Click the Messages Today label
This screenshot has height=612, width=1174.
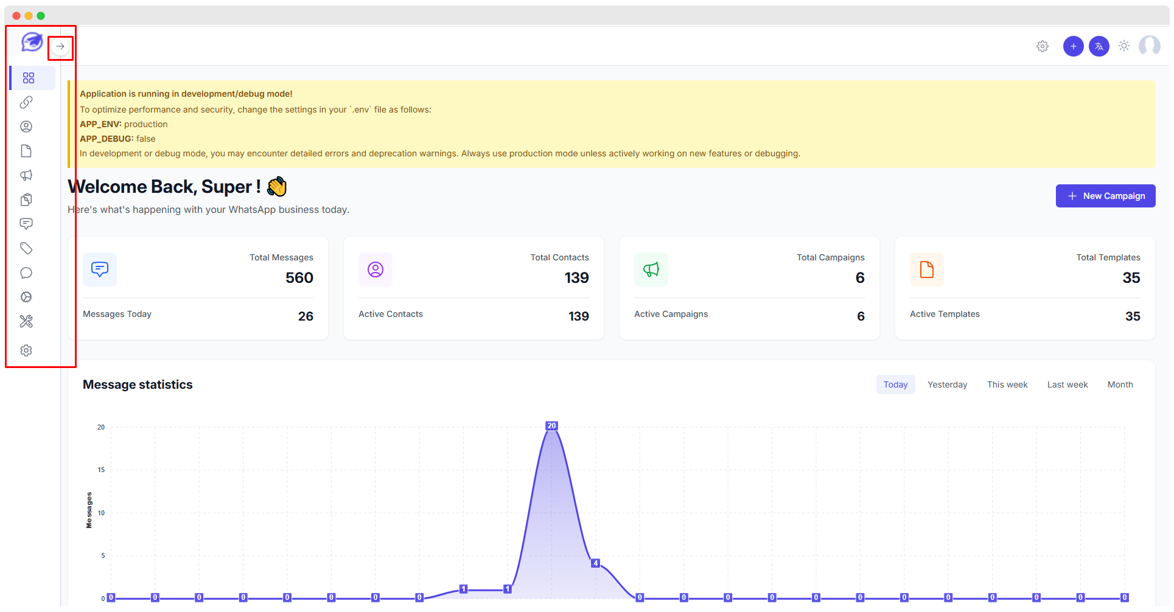[117, 314]
